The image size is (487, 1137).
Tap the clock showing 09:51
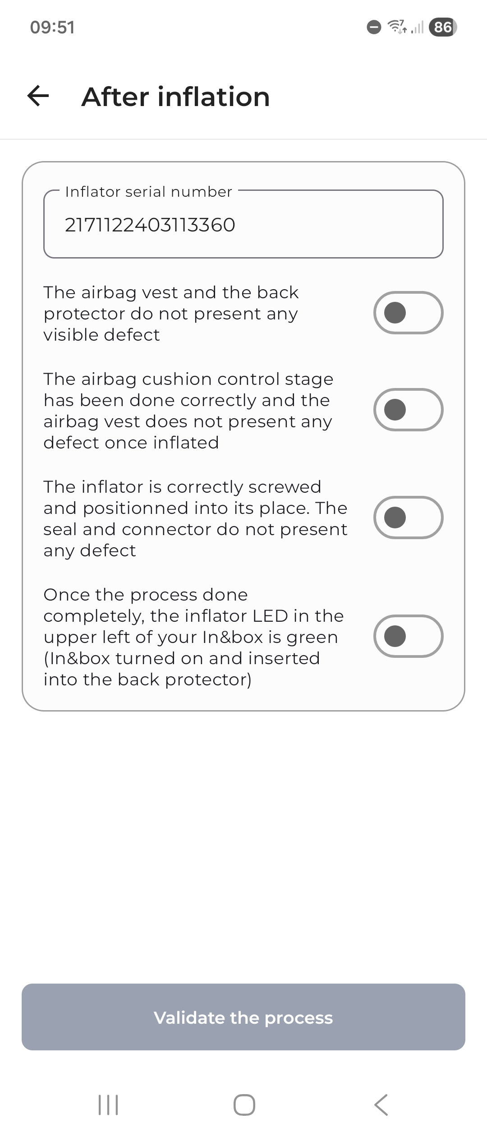pos(52,28)
